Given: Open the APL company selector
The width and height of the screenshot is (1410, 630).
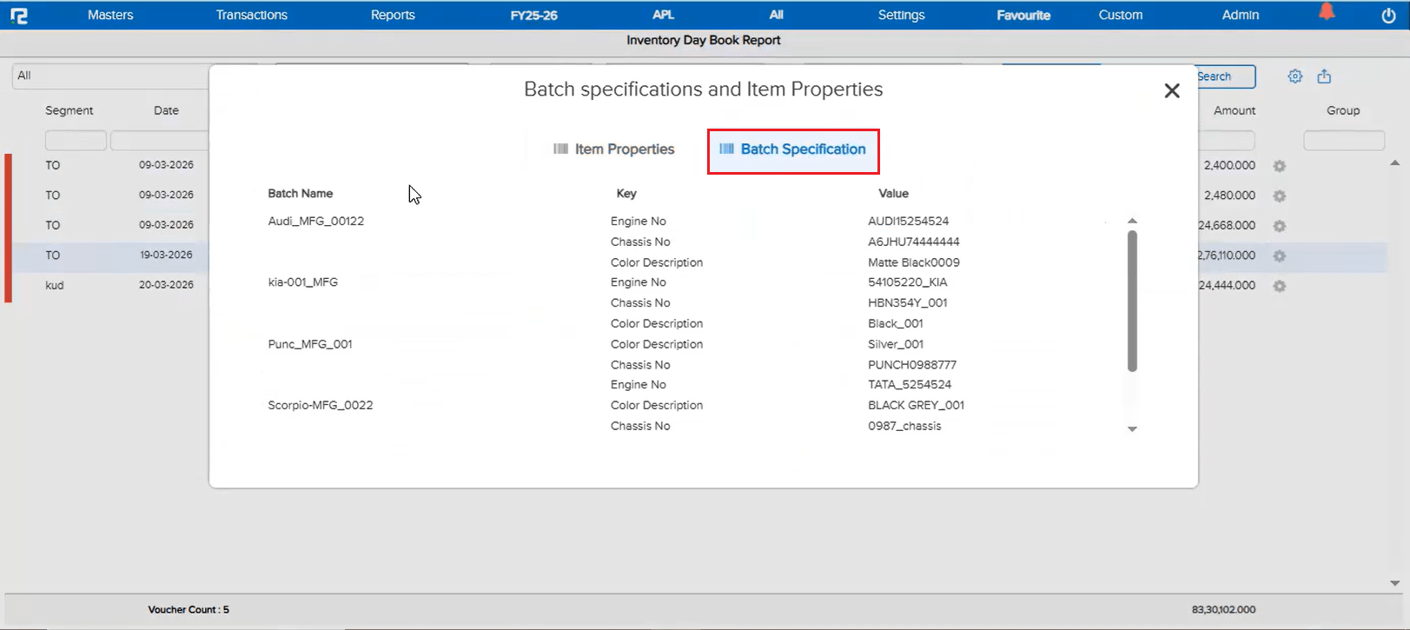Looking at the screenshot, I should (x=663, y=15).
